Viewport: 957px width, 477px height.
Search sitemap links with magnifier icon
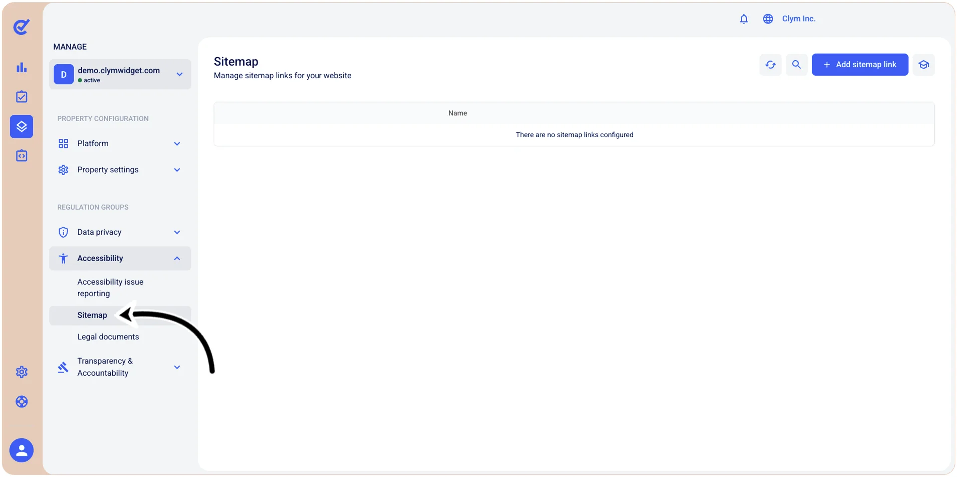(796, 65)
